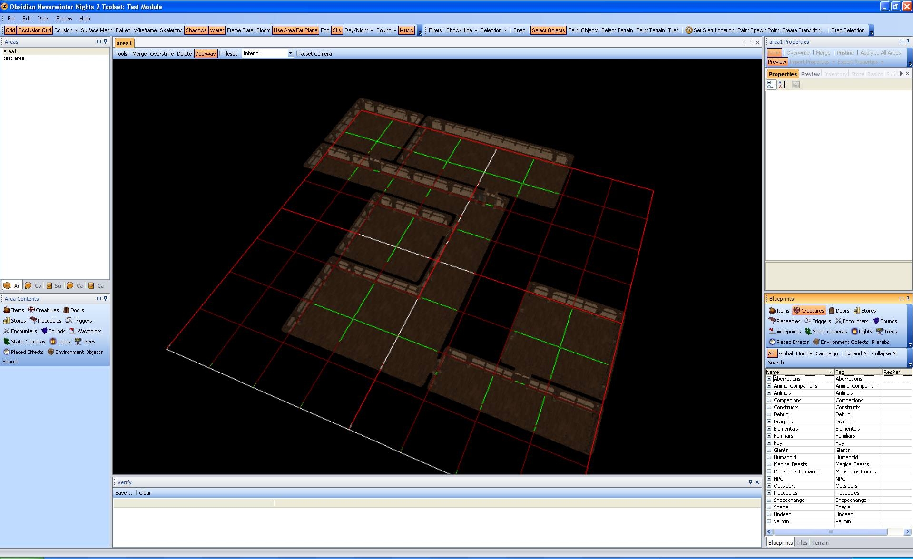This screenshot has height=559, width=913.
Task: Select the Trees icon in Blueprints panel
Action: click(x=880, y=332)
